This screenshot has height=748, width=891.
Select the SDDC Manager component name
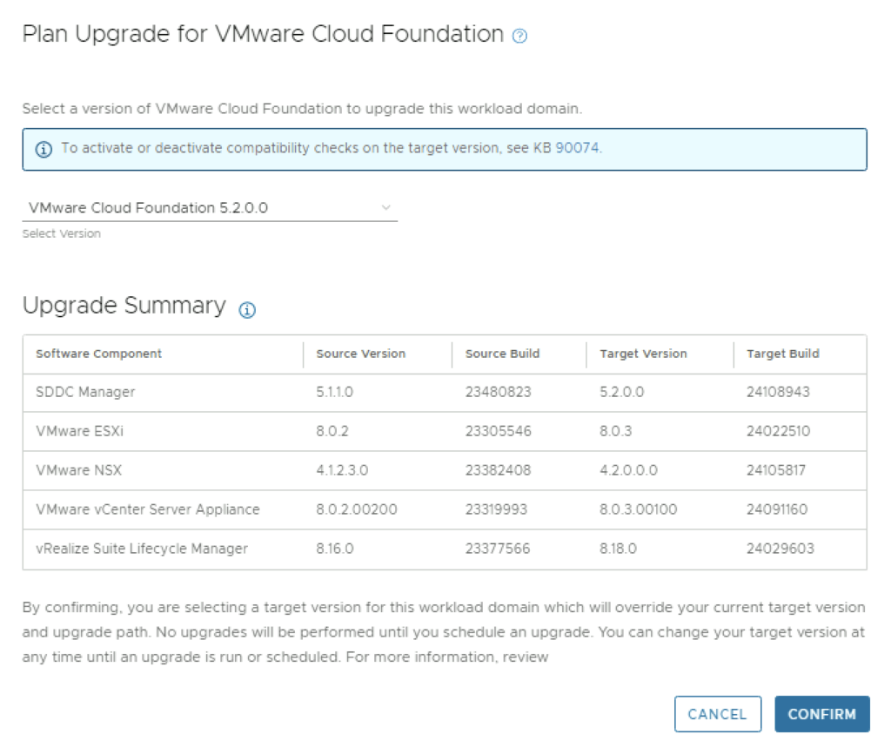coord(85,392)
